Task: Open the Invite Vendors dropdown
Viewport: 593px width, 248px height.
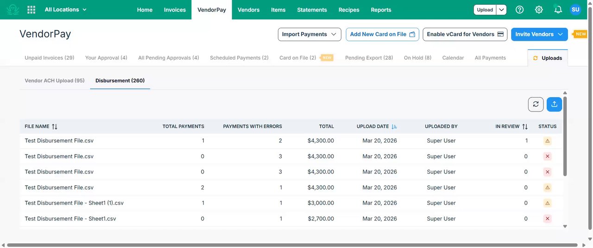Action: 539,34
